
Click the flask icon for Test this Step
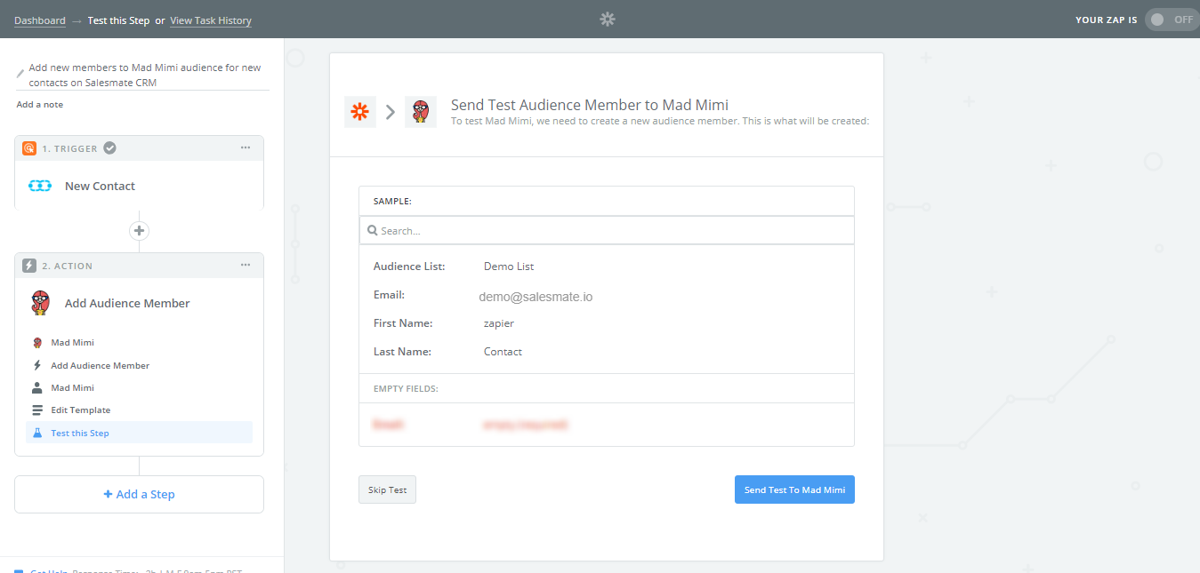coord(36,434)
